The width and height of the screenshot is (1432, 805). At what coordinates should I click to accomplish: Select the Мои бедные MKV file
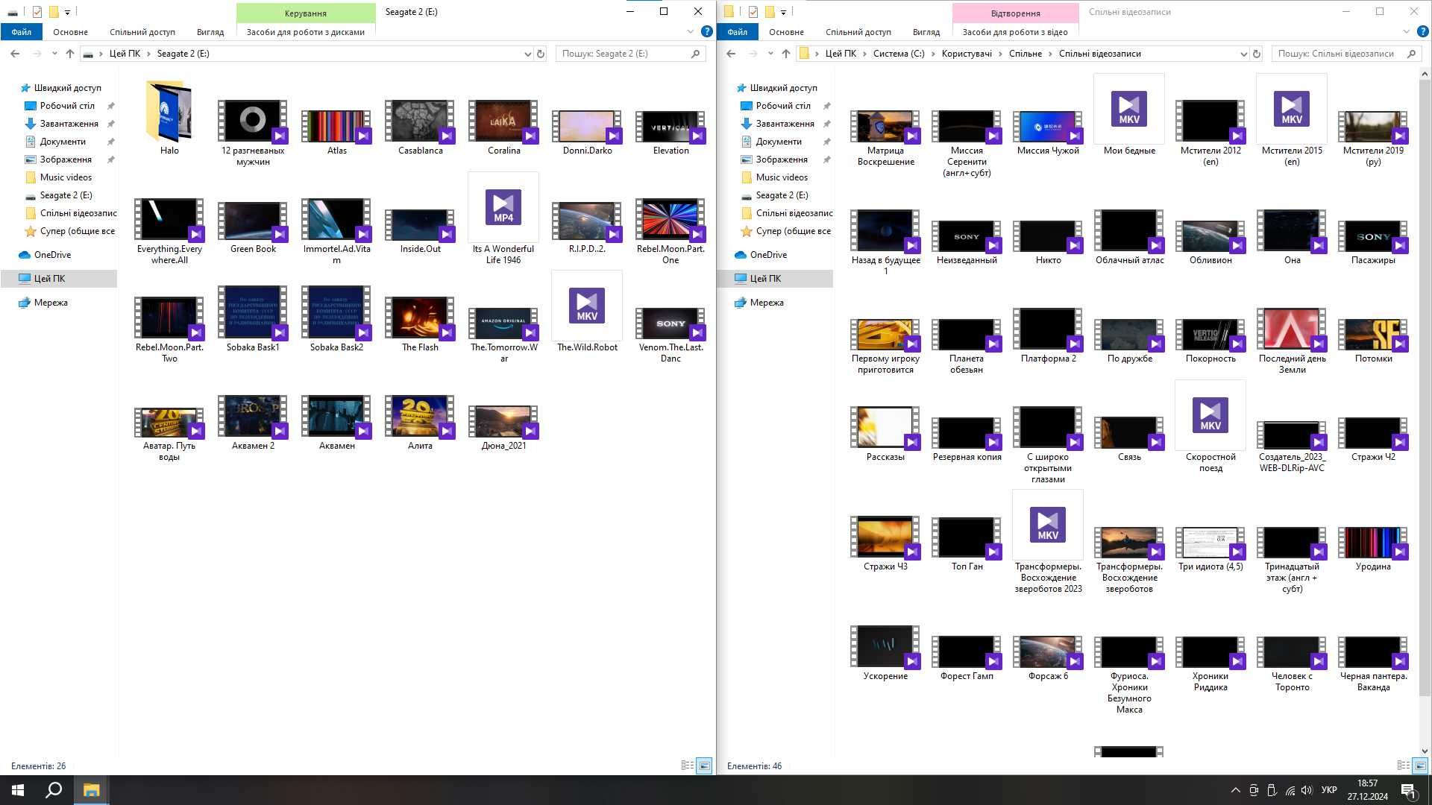(x=1129, y=109)
